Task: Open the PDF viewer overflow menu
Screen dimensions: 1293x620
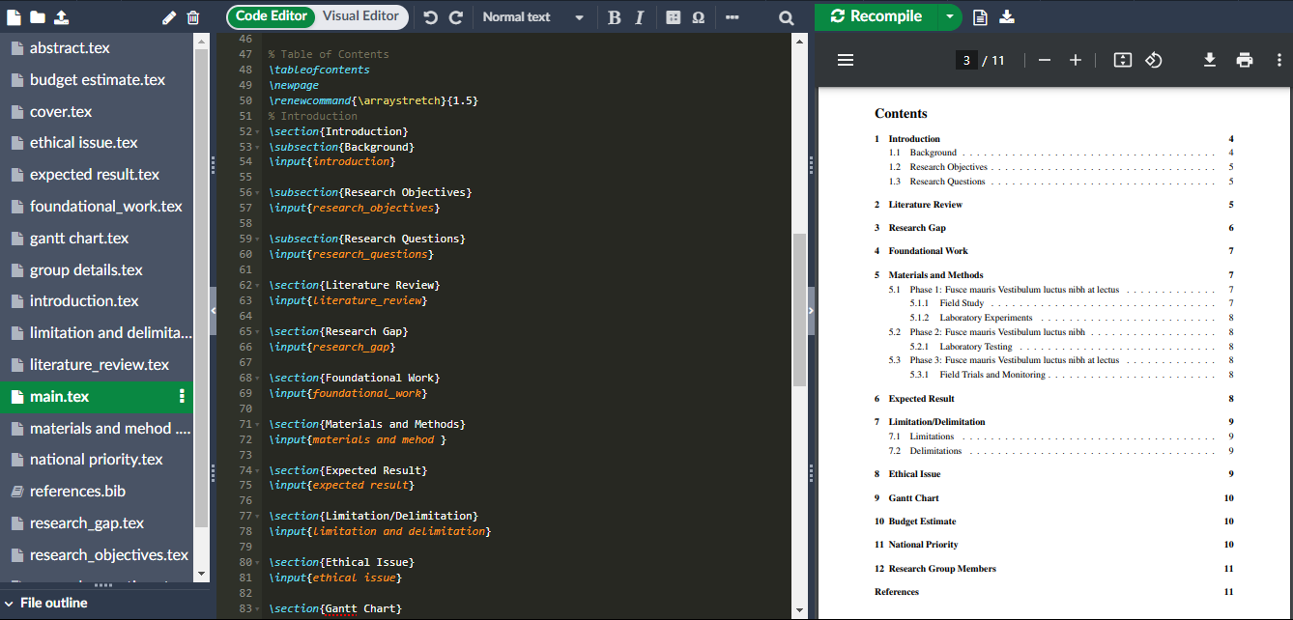Action: (1279, 60)
